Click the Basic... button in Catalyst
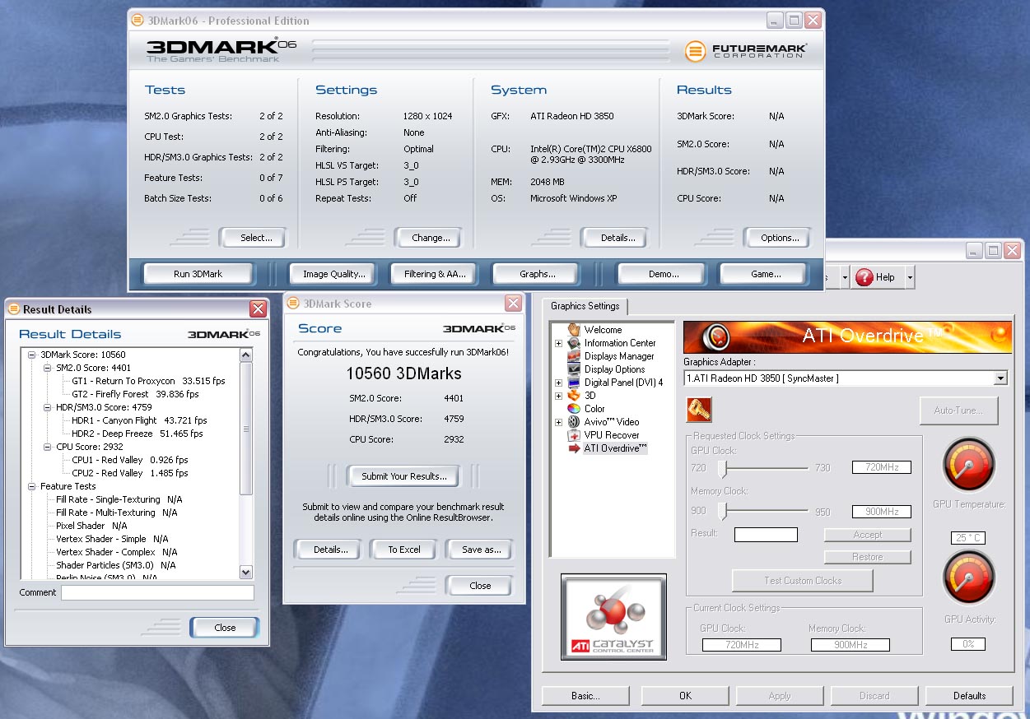1030x719 pixels. click(585, 696)
